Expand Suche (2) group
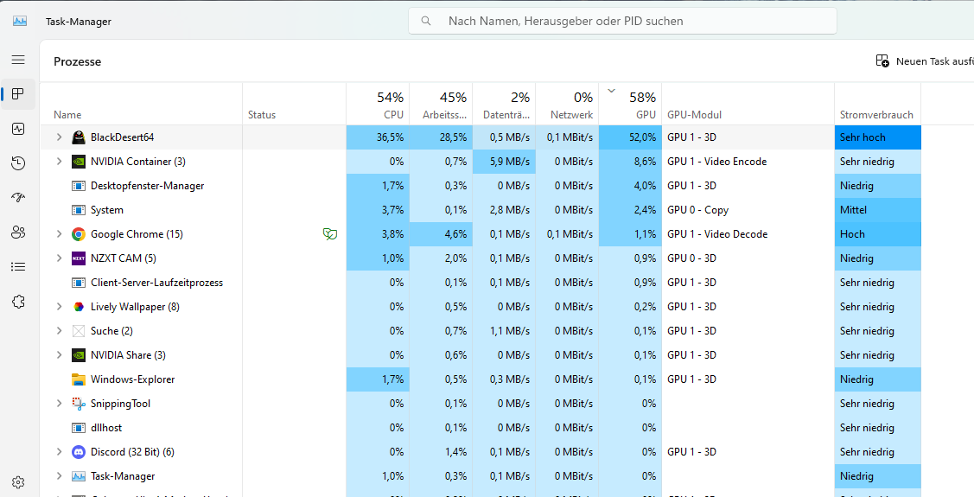The width and height of the screenshot is (974, 497). (59, 331)
